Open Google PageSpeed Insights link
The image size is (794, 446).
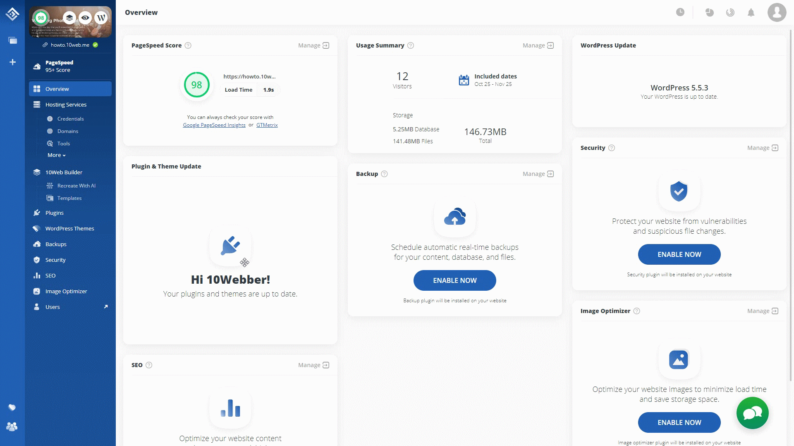(214, 125)
